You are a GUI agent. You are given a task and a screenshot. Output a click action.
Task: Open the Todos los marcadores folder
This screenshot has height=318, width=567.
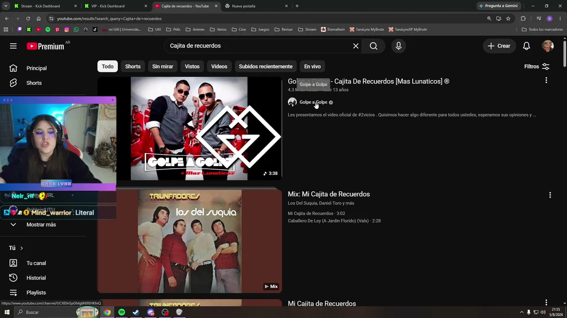coord(542,30)
